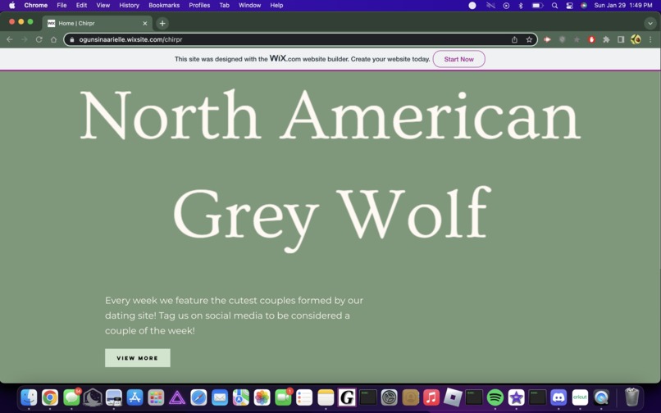This screenshot has width=661, height=413.
Task: Click the red stop-hand extension icon
Action: (x=591, y=39)
